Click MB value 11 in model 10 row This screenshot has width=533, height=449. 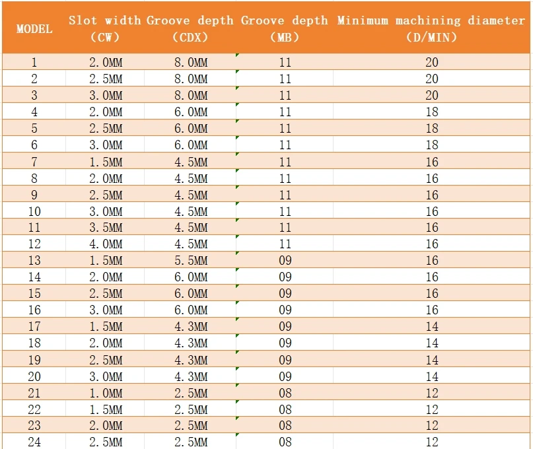click(x=285, y=211)
